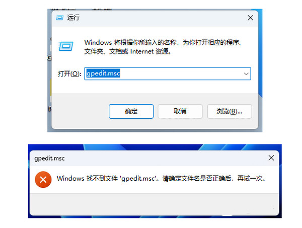This screenshot has height=228, width=302.
Task: Click the red error icon
Action: tap(43, 180)
